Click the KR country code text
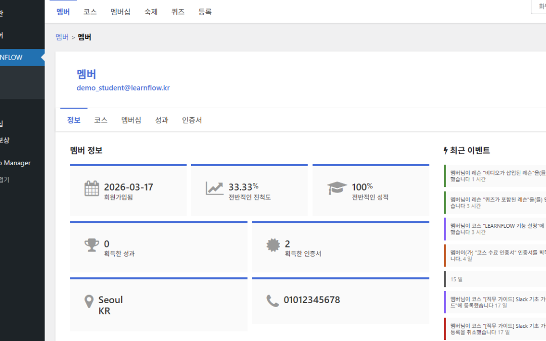Screen dimensions: 546x341 [105, 311]
